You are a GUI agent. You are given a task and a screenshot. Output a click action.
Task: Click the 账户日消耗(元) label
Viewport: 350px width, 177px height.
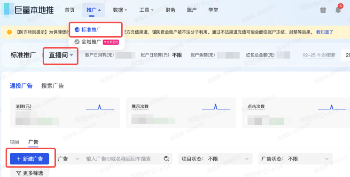(99, 55)
